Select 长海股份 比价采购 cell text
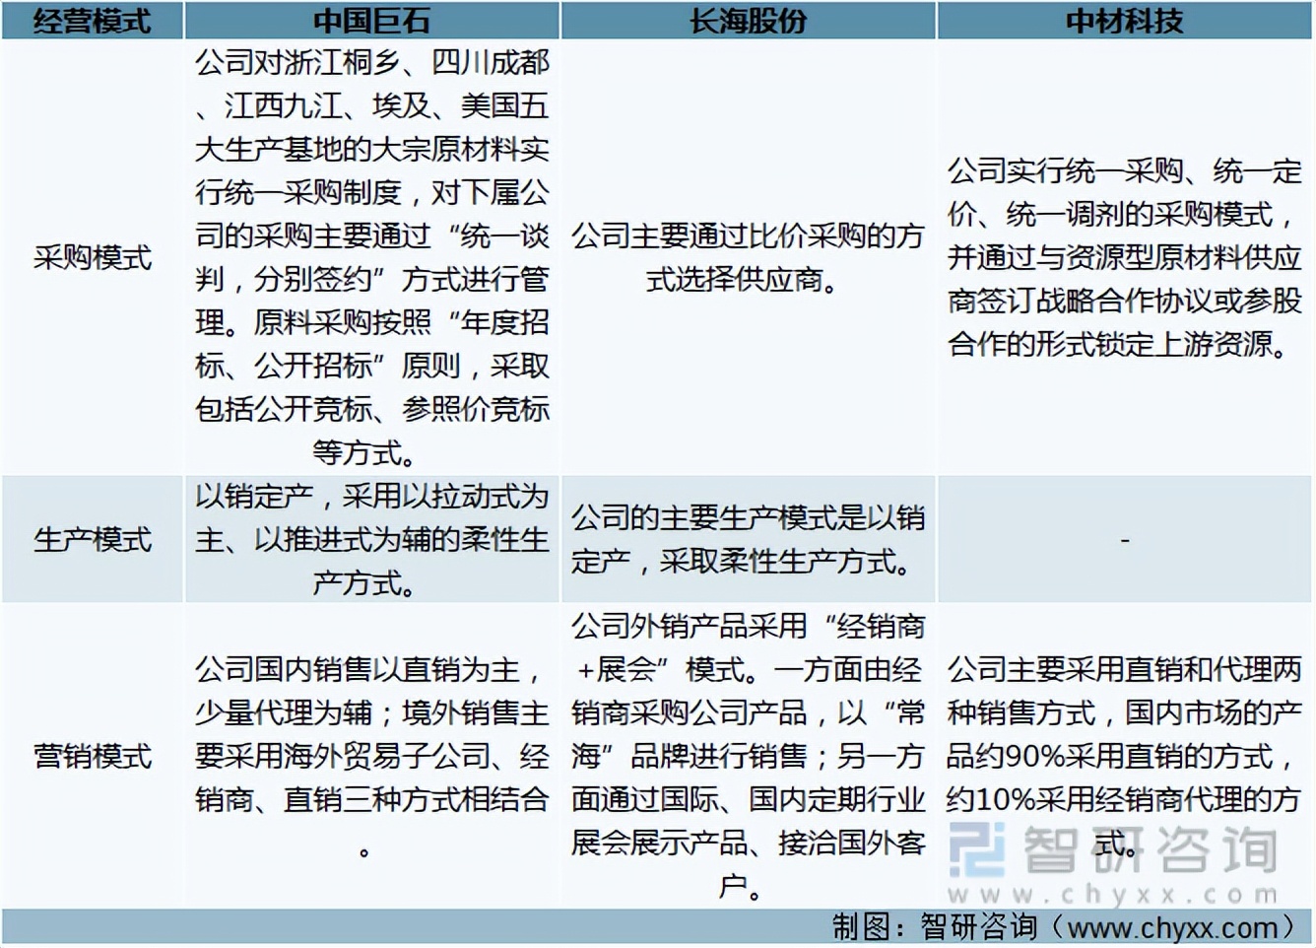Screen dimensions: 1316x948 coord(749,258)
